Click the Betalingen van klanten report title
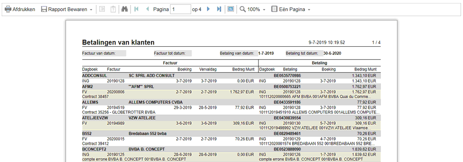Viewport: 463px width, 162px height. coord(118,43)
